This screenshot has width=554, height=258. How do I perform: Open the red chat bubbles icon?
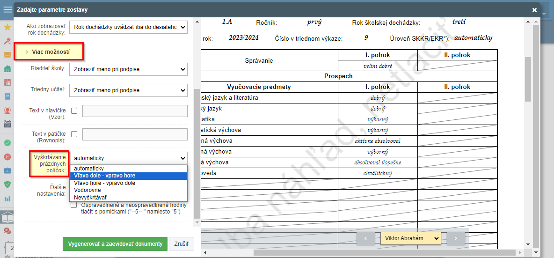coord(7,231)
